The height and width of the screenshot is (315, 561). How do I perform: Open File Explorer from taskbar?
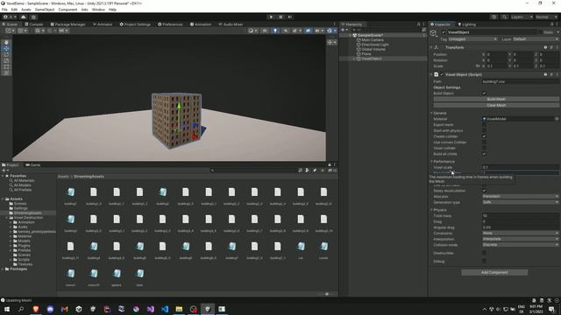point(179,309)
